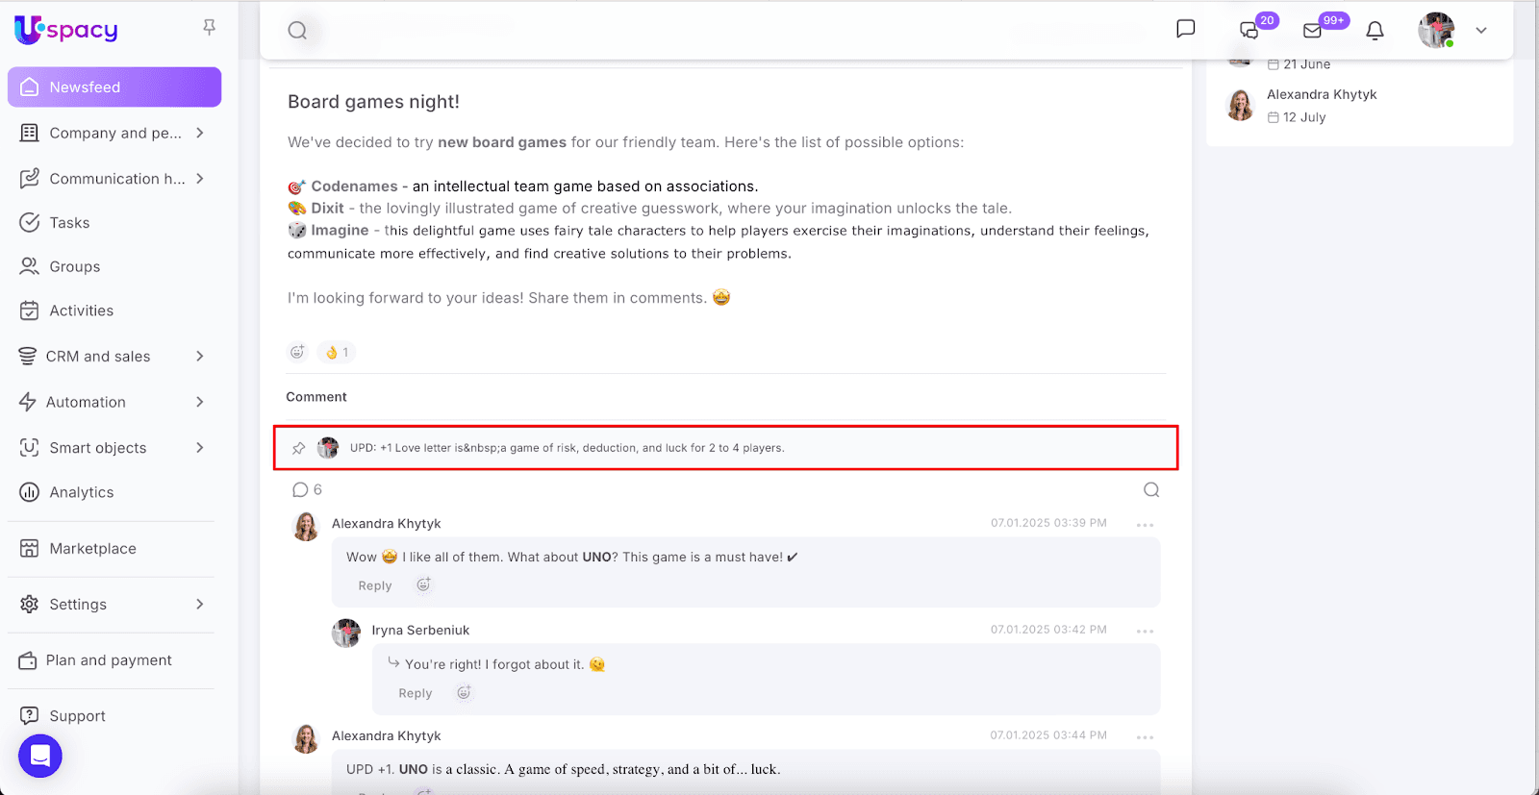The image size is (1539, 795).
Task: Expand the Smart objects section
Action: (x=200, y=448)
